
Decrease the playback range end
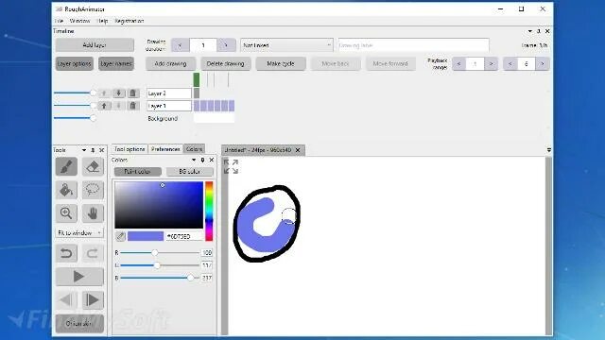510,64
